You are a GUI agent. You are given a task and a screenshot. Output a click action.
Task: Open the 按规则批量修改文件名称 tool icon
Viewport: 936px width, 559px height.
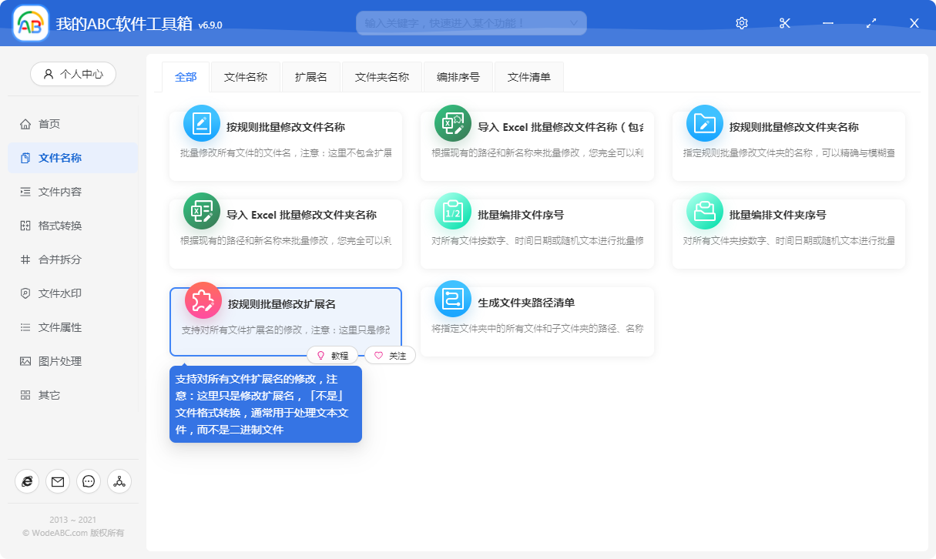(201, 122)
